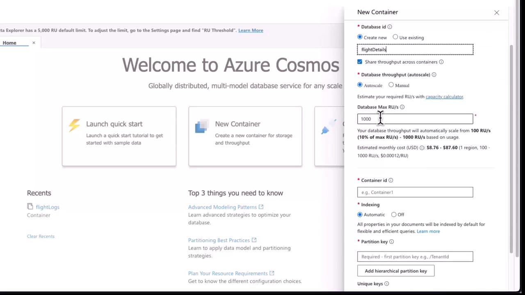This screenshot has height=295, width=525.
Task: Click Add hierarchical partition key button
Action: pos(396,271)
